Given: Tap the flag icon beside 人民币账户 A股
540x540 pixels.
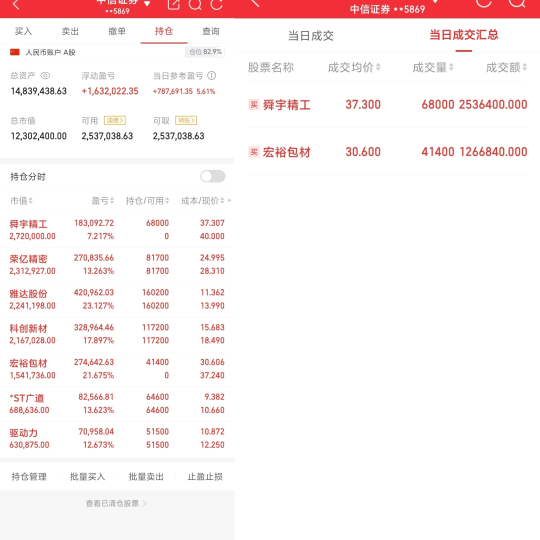Looking at the screenshot, I should [14, 52].
